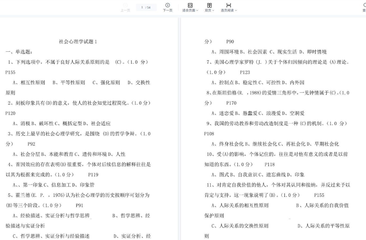Click the 下一页 text label
The width and height of the screenshot is (366, 240).
[x=167, y=10]
